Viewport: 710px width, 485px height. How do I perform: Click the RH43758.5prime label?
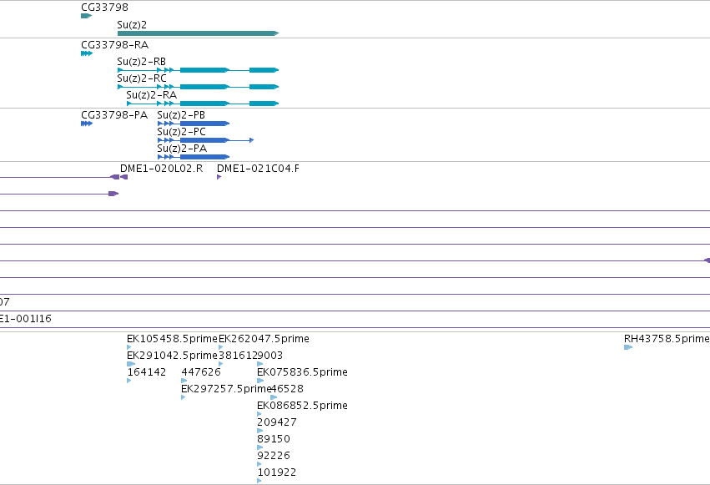667,339
